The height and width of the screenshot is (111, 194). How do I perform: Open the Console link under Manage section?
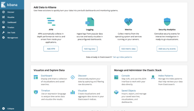point(125,76)
